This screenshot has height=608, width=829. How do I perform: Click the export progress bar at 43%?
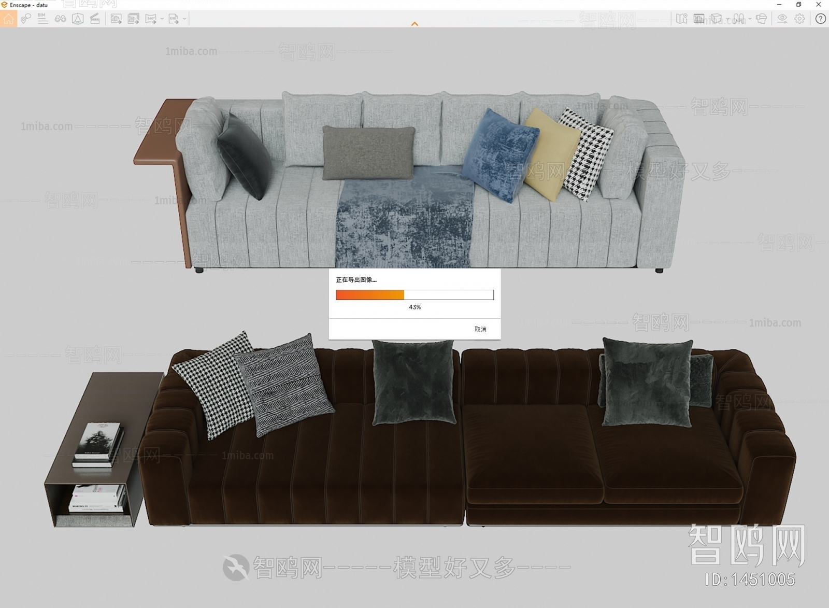pyautogui.click(x=414, y=295)
